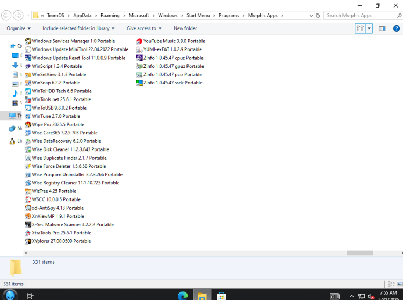Viewport: 403px width, 300px height.
Task: Open the recent locations dropdown arrow
Action: pos(28,16)
